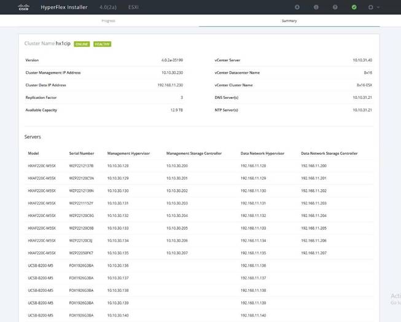Select the Summary tab

pos(289,21)
